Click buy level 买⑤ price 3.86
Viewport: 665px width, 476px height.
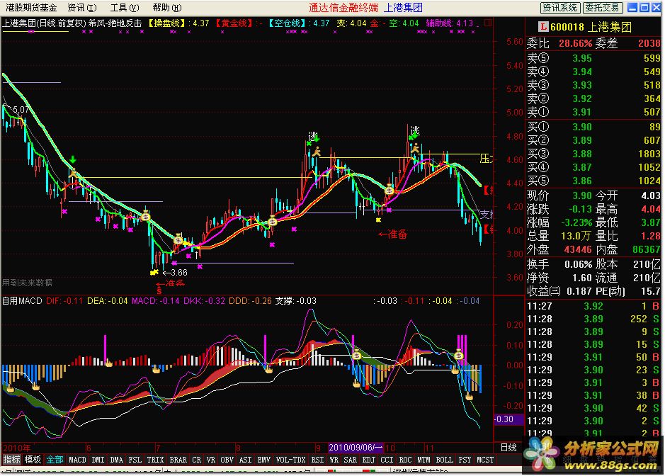(x=582, y=181)
